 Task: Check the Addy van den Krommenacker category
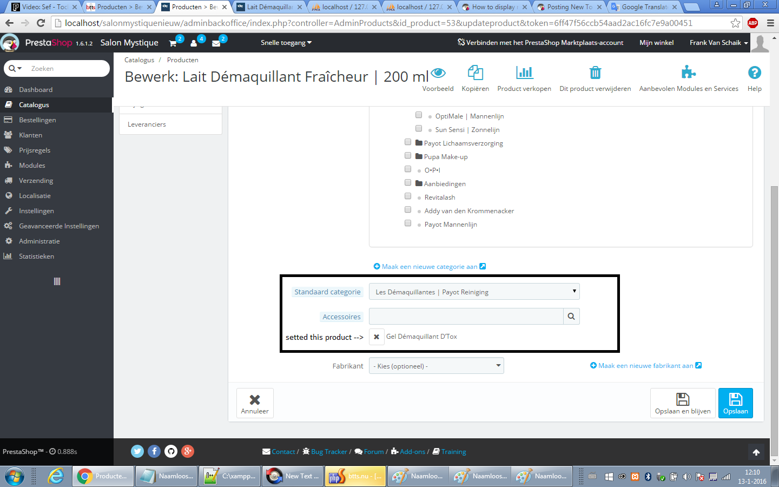pos(408,209)
